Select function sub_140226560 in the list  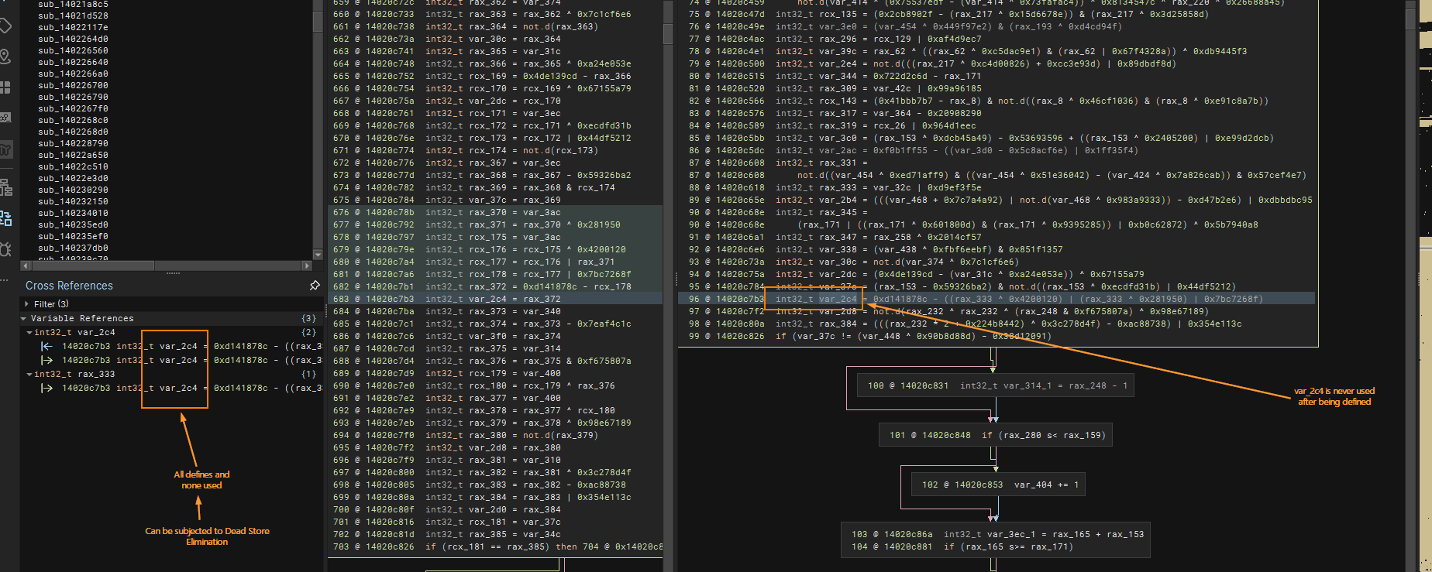(73, 50)
